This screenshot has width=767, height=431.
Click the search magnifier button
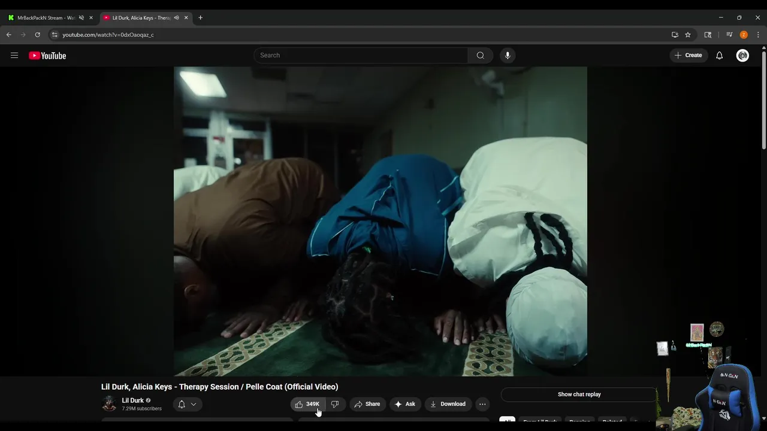point(480,55)
